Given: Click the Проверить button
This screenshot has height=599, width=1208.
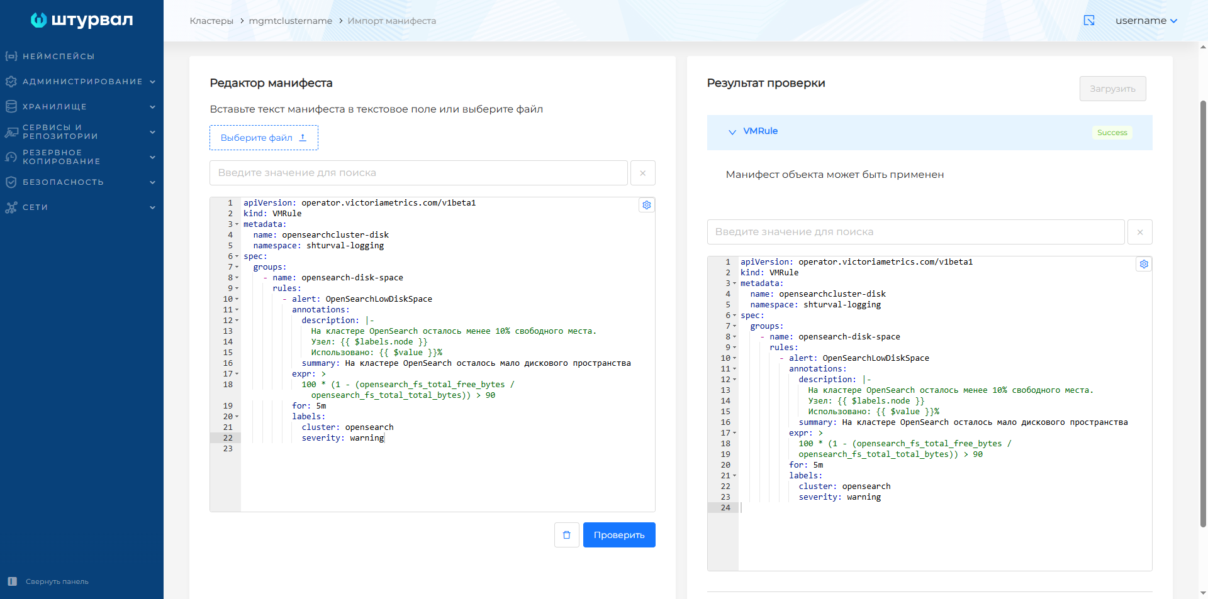Looking at the screenshot, I should coord(619,535).
